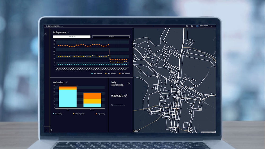Viewport: 265px width, 149px height.
Task: Click info icon beside Active alerts title
Action: (x=66, y=82)
